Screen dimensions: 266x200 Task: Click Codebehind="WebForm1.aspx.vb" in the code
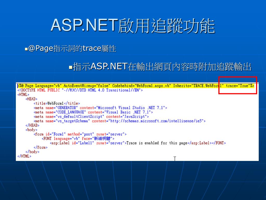(142, 86)
